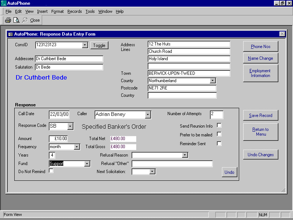Viewport: 293px width, 220px height.
Task: Click the 'Holy Island' address line
Action: point(189,59)
